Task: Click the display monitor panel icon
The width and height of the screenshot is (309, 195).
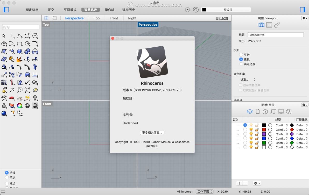Action: 281,112
